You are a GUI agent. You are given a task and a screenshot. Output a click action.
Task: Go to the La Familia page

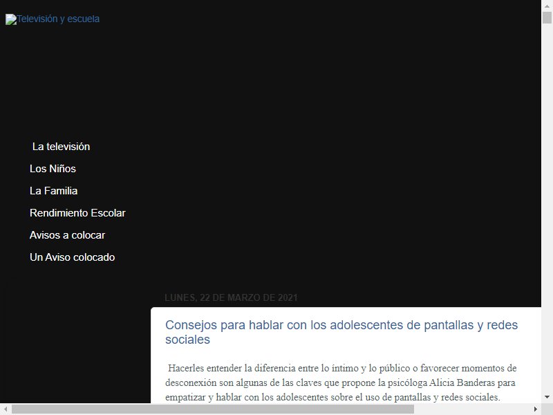(x=54, y=191)
